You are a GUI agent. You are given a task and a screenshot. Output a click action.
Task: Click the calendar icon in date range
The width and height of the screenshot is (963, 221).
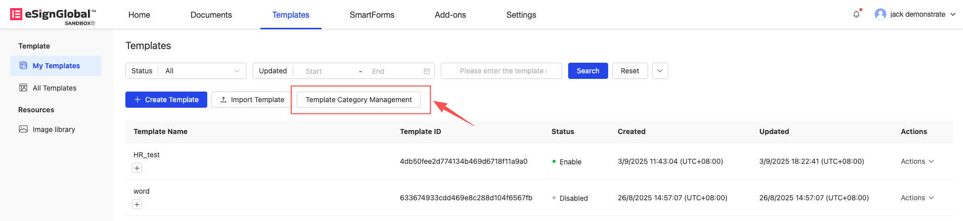(427, 71)
